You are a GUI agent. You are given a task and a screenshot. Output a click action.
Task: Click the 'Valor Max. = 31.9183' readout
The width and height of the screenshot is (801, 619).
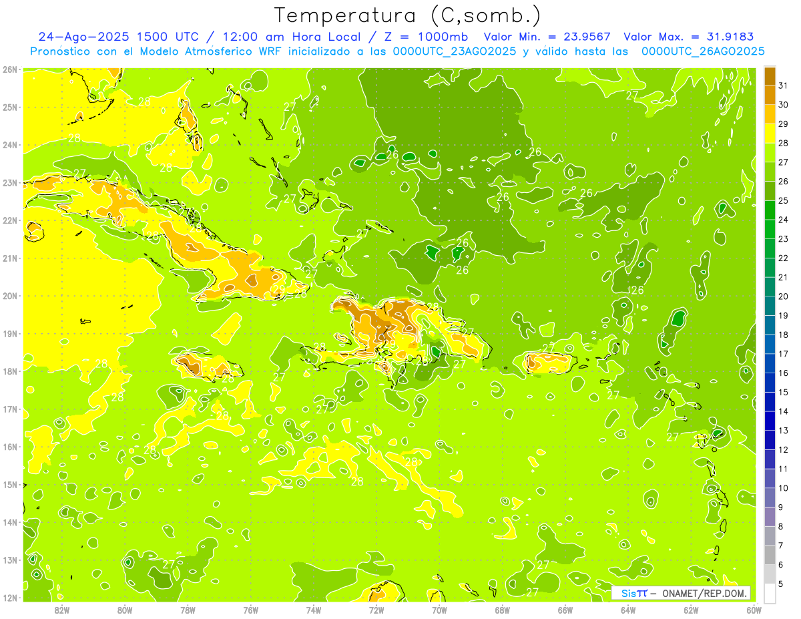689,37
